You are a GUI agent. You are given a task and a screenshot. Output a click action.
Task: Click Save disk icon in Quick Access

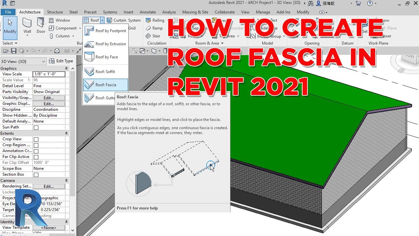pos(14,51)
